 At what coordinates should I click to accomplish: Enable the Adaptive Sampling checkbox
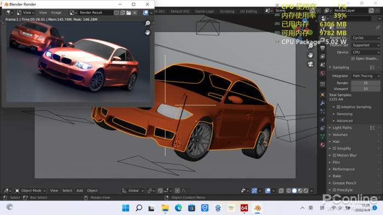(x=338, y=107)
